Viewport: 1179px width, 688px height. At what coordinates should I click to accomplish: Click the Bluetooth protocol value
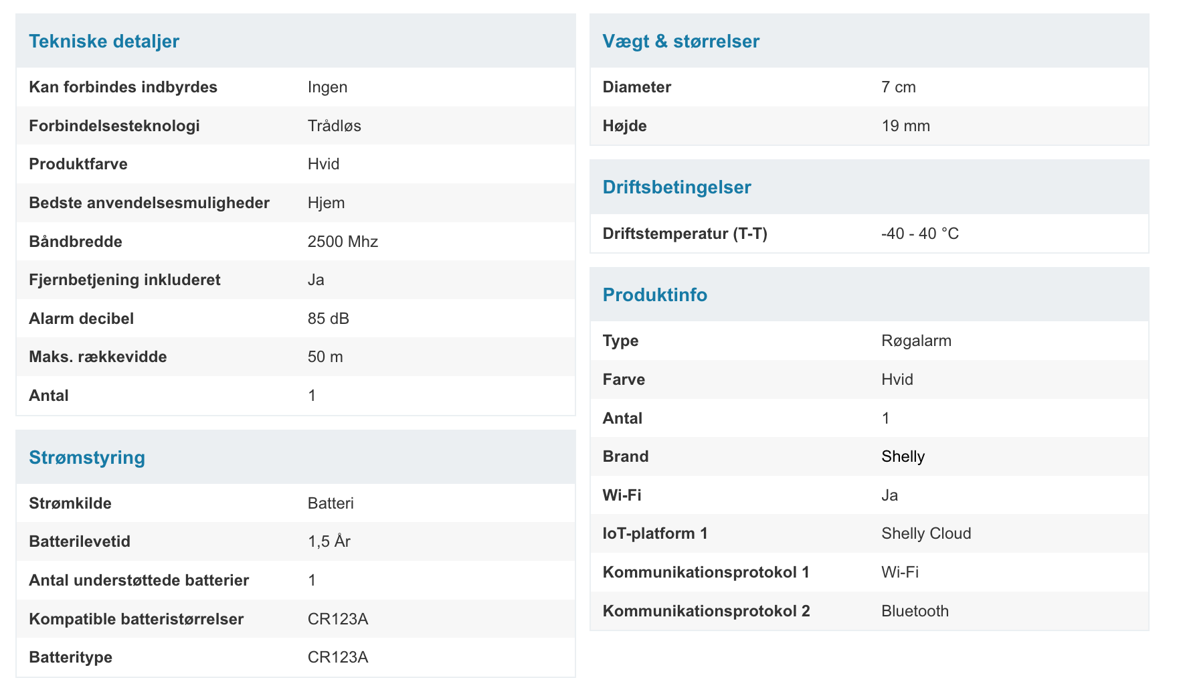click(x=915, y=611)
